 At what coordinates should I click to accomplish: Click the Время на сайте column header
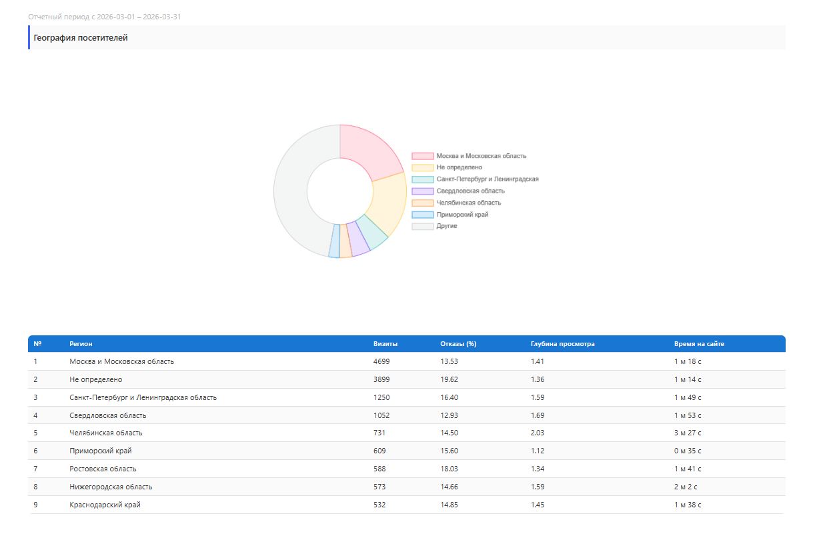pos(698,344)
